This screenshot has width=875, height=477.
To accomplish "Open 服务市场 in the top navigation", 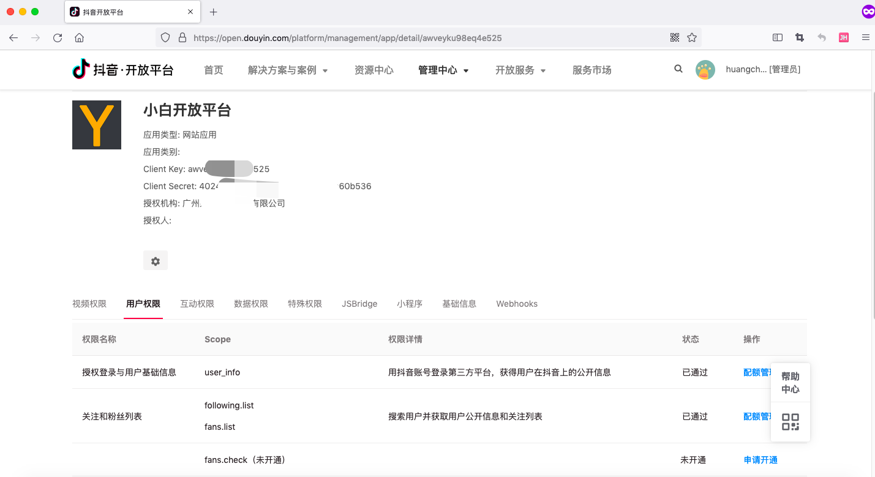I will (x=592, y=70).
